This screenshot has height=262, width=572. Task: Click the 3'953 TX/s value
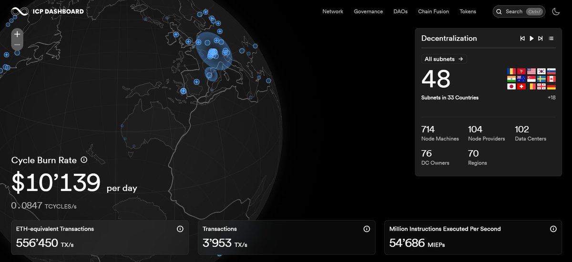pyautogui.click(x=225, y=243)
